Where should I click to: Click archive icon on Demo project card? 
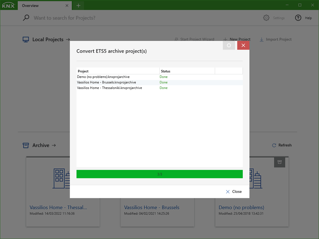(280, 162)
